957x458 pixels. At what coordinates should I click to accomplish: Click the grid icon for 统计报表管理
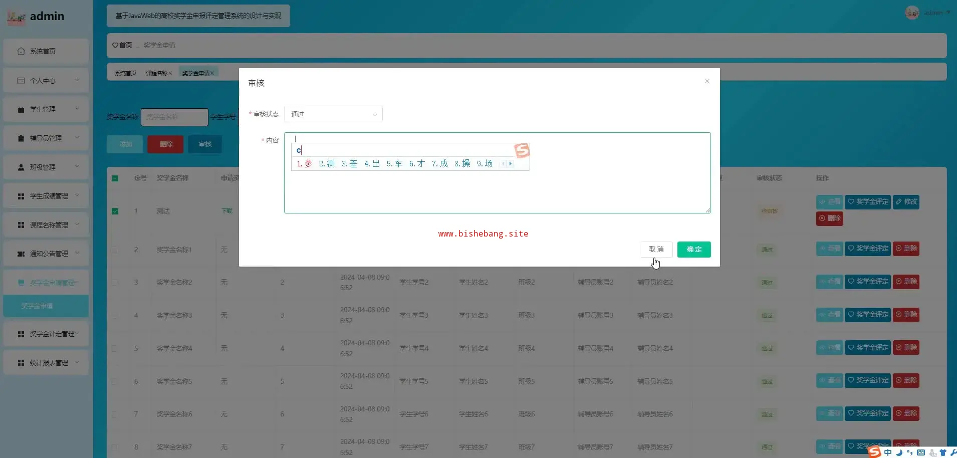(21, 363)
